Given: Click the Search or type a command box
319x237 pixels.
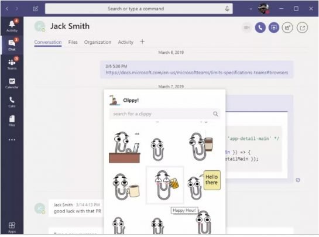Looking at the screenshot, I should (139, 9).
